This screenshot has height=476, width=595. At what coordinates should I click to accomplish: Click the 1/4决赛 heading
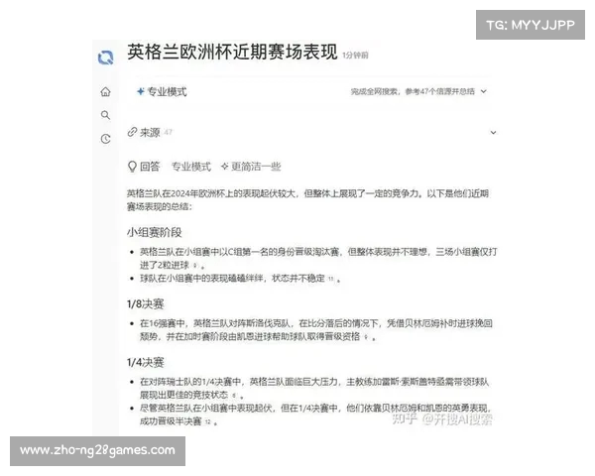coord(146,363)
